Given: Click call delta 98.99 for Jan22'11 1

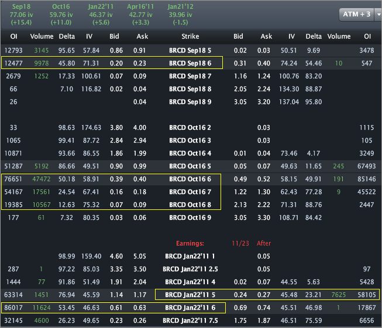Looking at the screenshot, I should pos(67,256).
